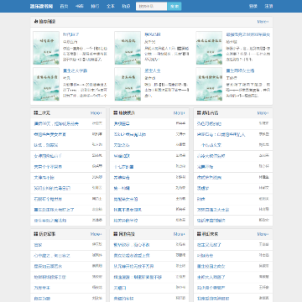This screenshot has height=302, width=302.
Task: Open the 官家 entry in 历史军事
Action: pos(38,245)
